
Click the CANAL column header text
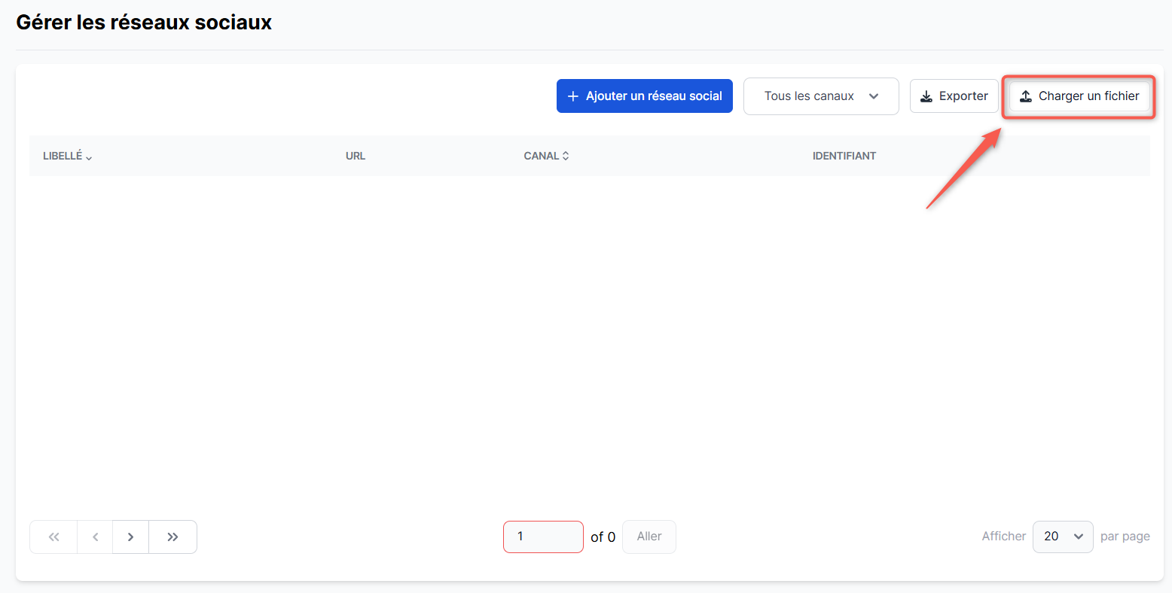click(x=541, y=156)
